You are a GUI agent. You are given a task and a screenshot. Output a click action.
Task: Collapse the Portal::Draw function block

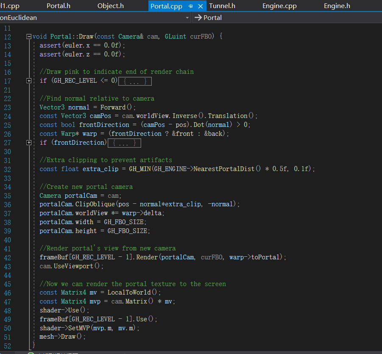click(x=28, y=37)
